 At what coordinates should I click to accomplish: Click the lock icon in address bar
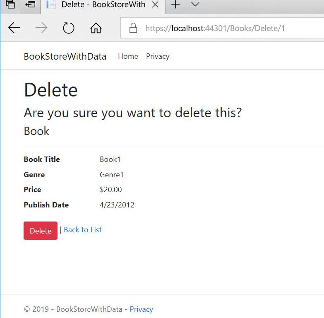133,28
